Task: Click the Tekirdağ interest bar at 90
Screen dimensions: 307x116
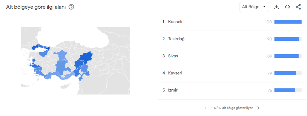Action: (288, 39)
